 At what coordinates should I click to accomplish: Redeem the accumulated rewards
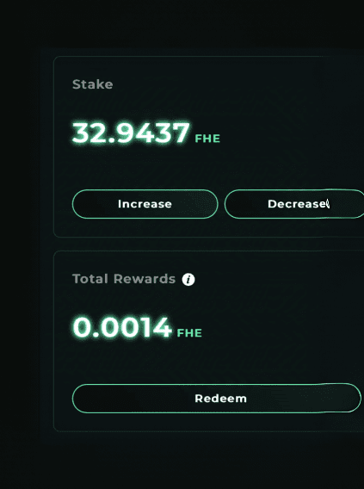[x=217, y=399]
